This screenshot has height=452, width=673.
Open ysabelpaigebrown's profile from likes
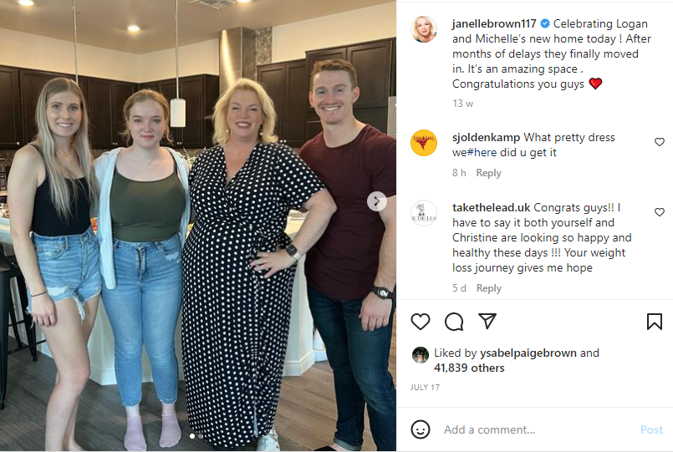[528, 353]
